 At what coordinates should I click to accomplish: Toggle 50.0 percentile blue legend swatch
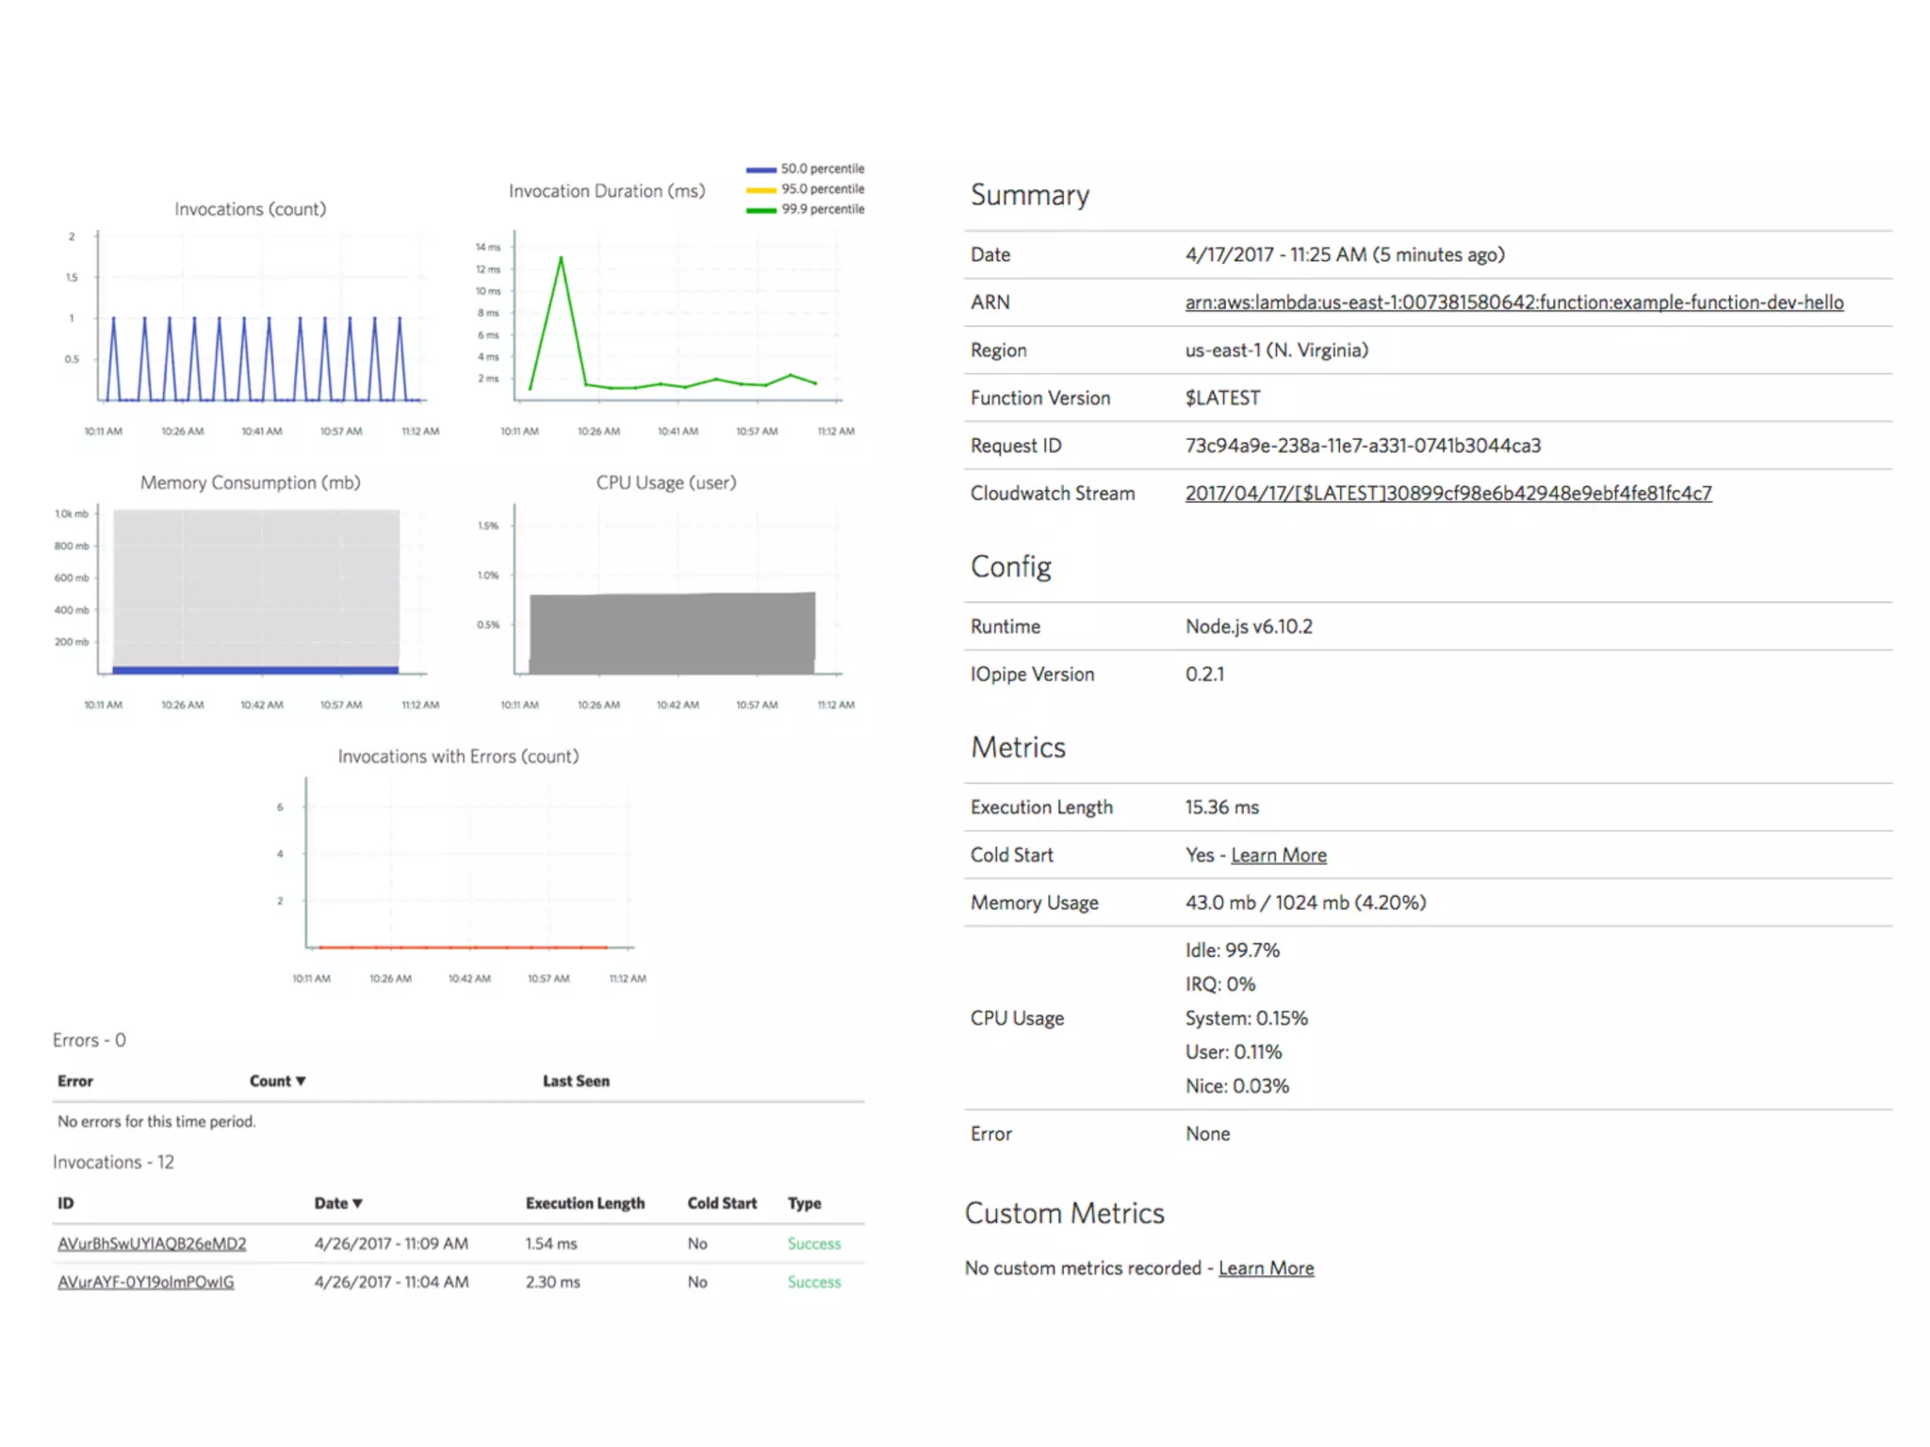click(x=761, y=170)
